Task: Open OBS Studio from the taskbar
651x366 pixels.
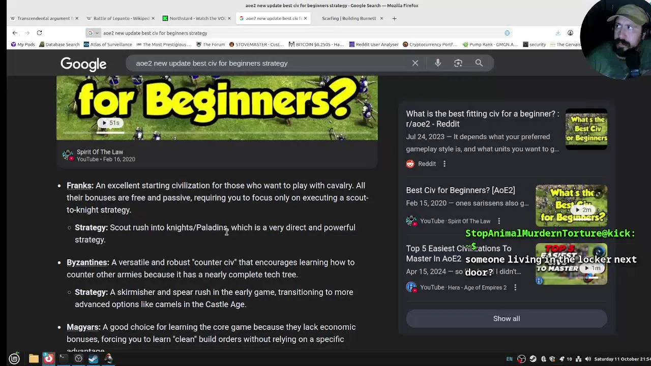Action: 78,359
